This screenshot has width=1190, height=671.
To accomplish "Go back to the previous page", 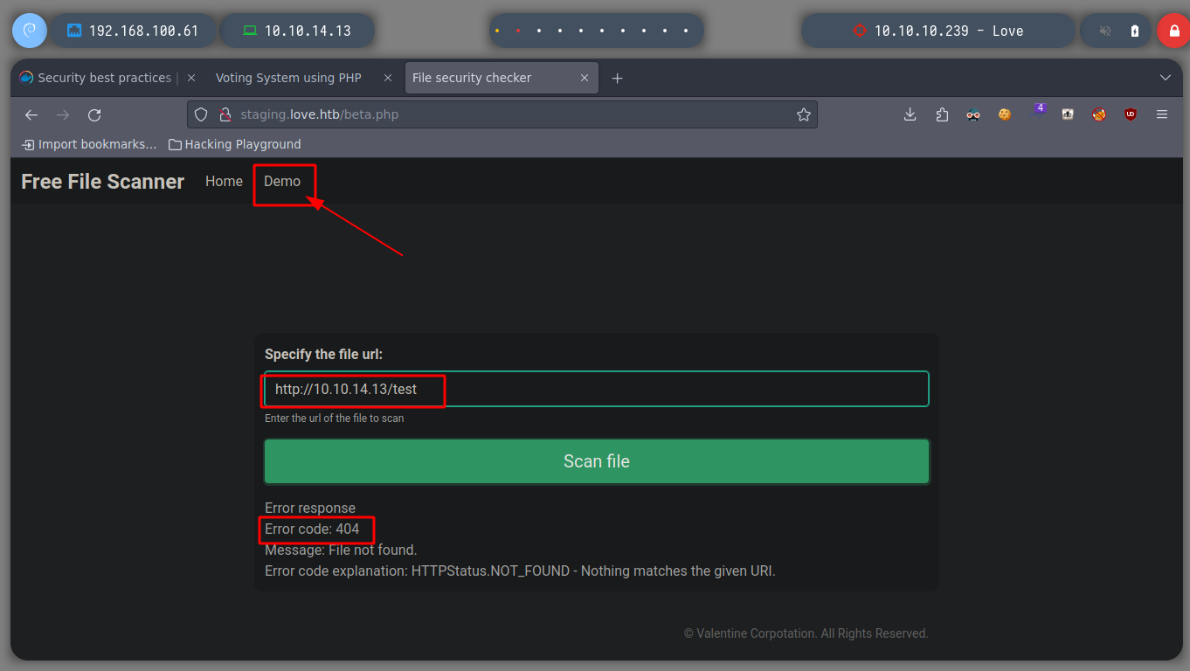I will pos(31,114).
